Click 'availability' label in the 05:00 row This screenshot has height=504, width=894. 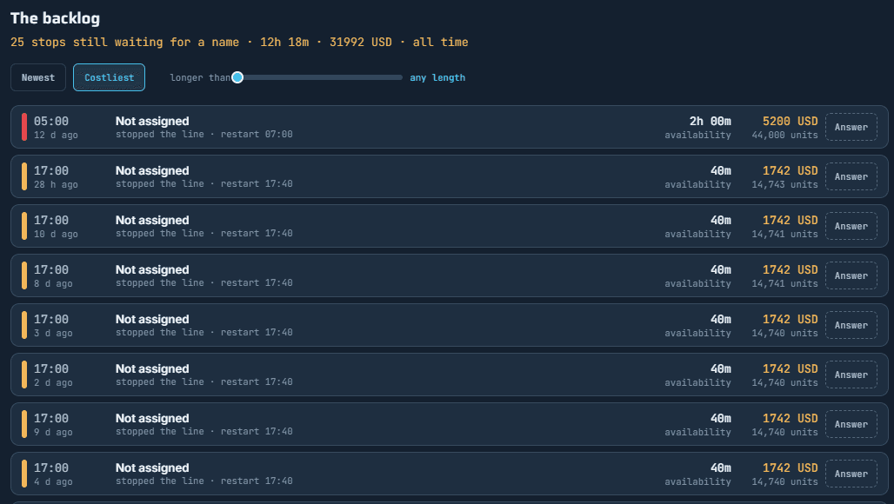[x=697, y=135]
